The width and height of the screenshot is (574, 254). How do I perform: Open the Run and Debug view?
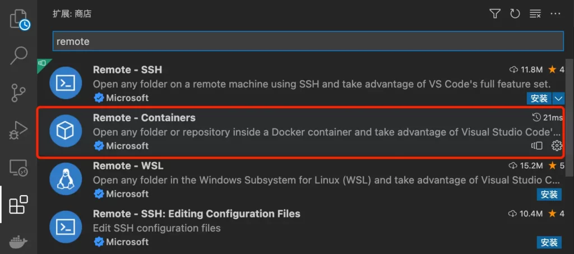(x=18, y=131)
